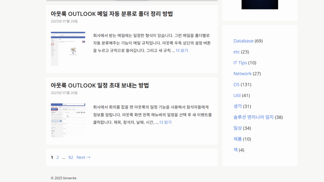This screenshot has height=182, width=324.
Task: Jump to the last page 82
Action: pos(71,157)
